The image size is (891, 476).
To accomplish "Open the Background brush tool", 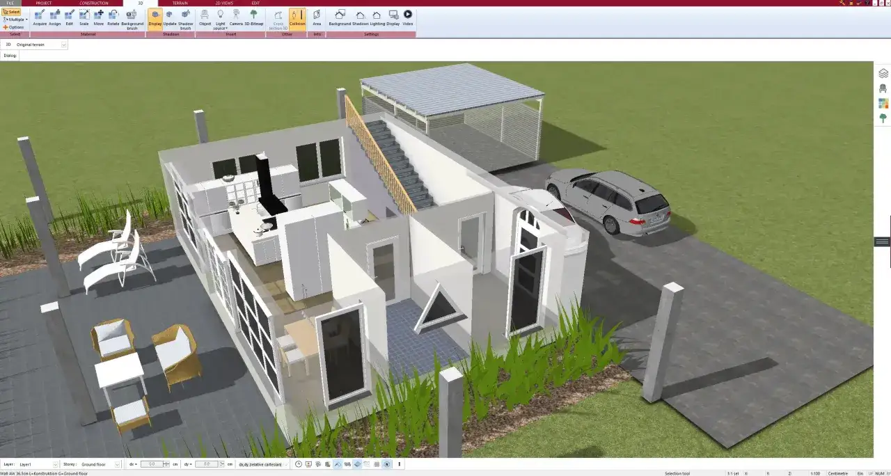I will 132,19.
